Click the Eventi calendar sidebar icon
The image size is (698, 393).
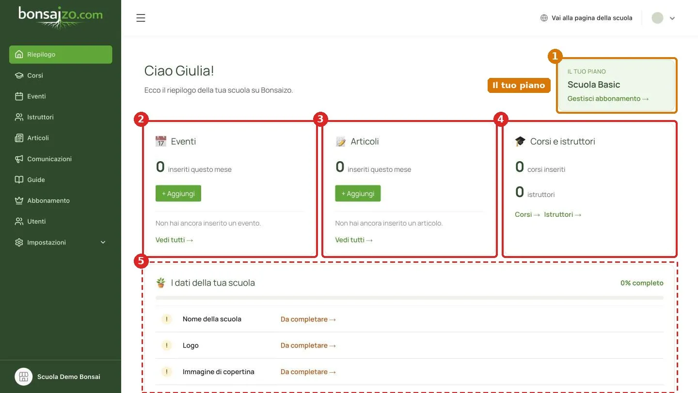click(19, 96)
